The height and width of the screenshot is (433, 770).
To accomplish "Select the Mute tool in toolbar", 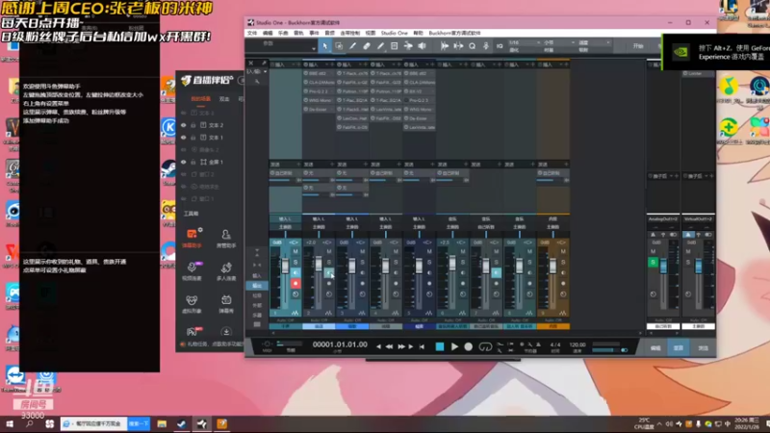I will 394,46.
